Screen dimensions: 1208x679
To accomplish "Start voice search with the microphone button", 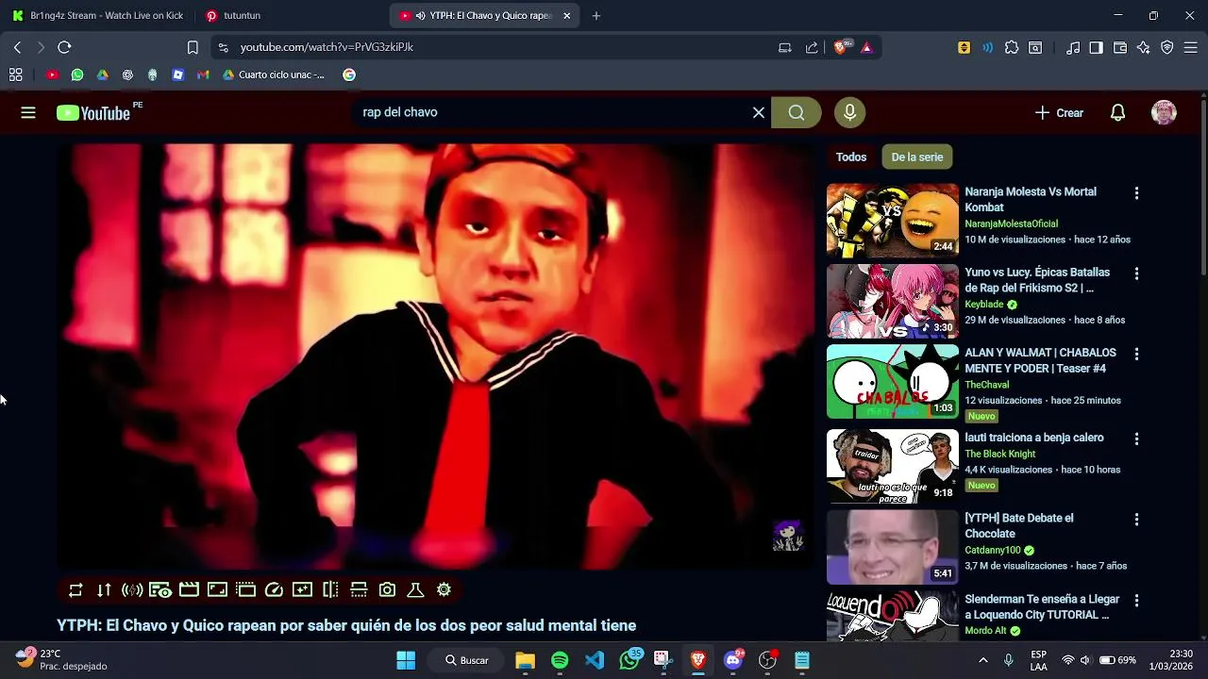I will click(849, 112).
